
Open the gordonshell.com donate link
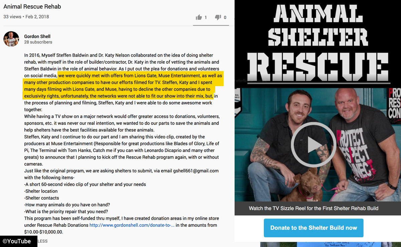132,225
